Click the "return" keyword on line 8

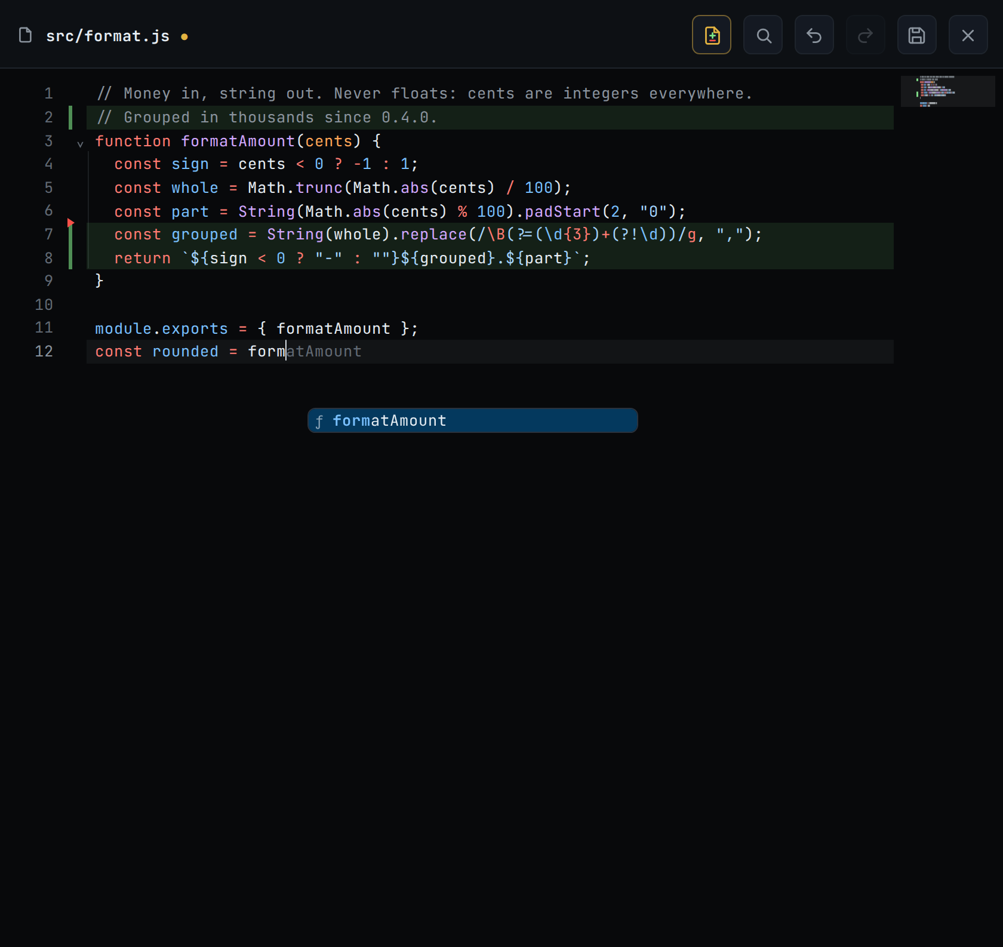(x=143, y=259)
